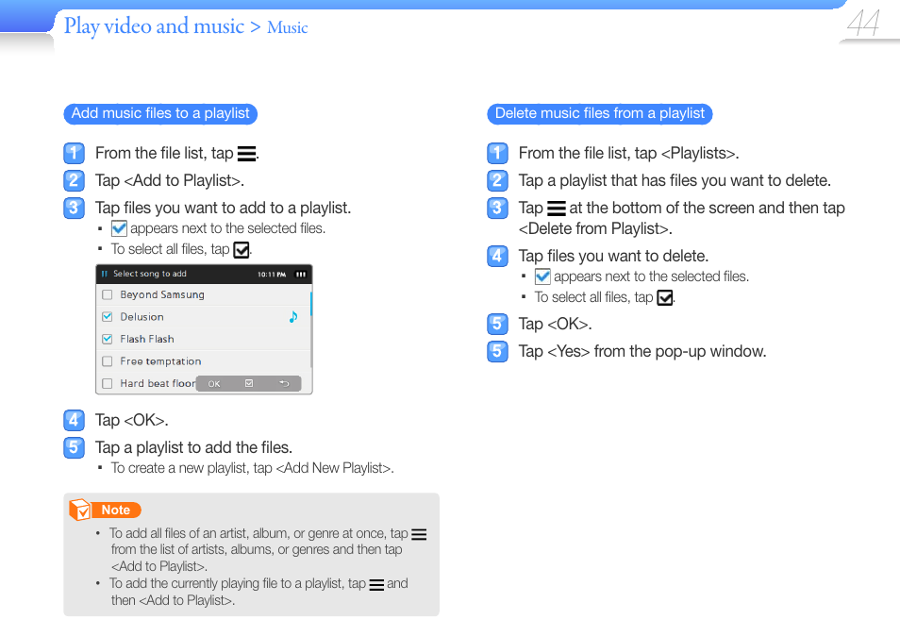Uncheck the Delusion checkbox
This screenshot has height=636, width=900.
[x=107, y=317]
